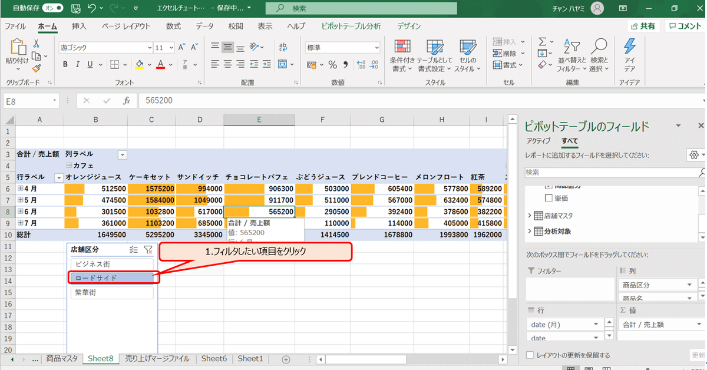
Task: Open the number format 標準 dropdown
Action: click(x=378, y=48)
